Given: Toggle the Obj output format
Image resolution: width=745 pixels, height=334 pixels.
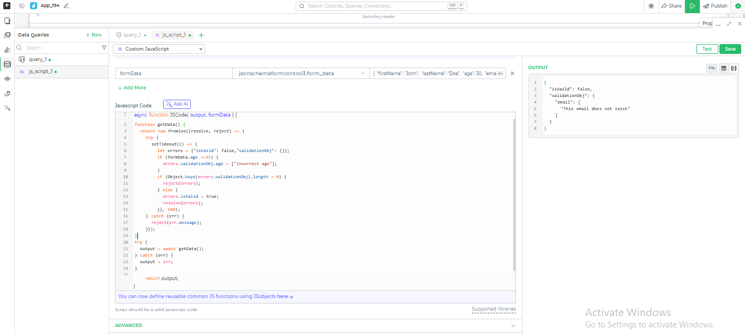Looking at the screenshot, I should (712, 68).
